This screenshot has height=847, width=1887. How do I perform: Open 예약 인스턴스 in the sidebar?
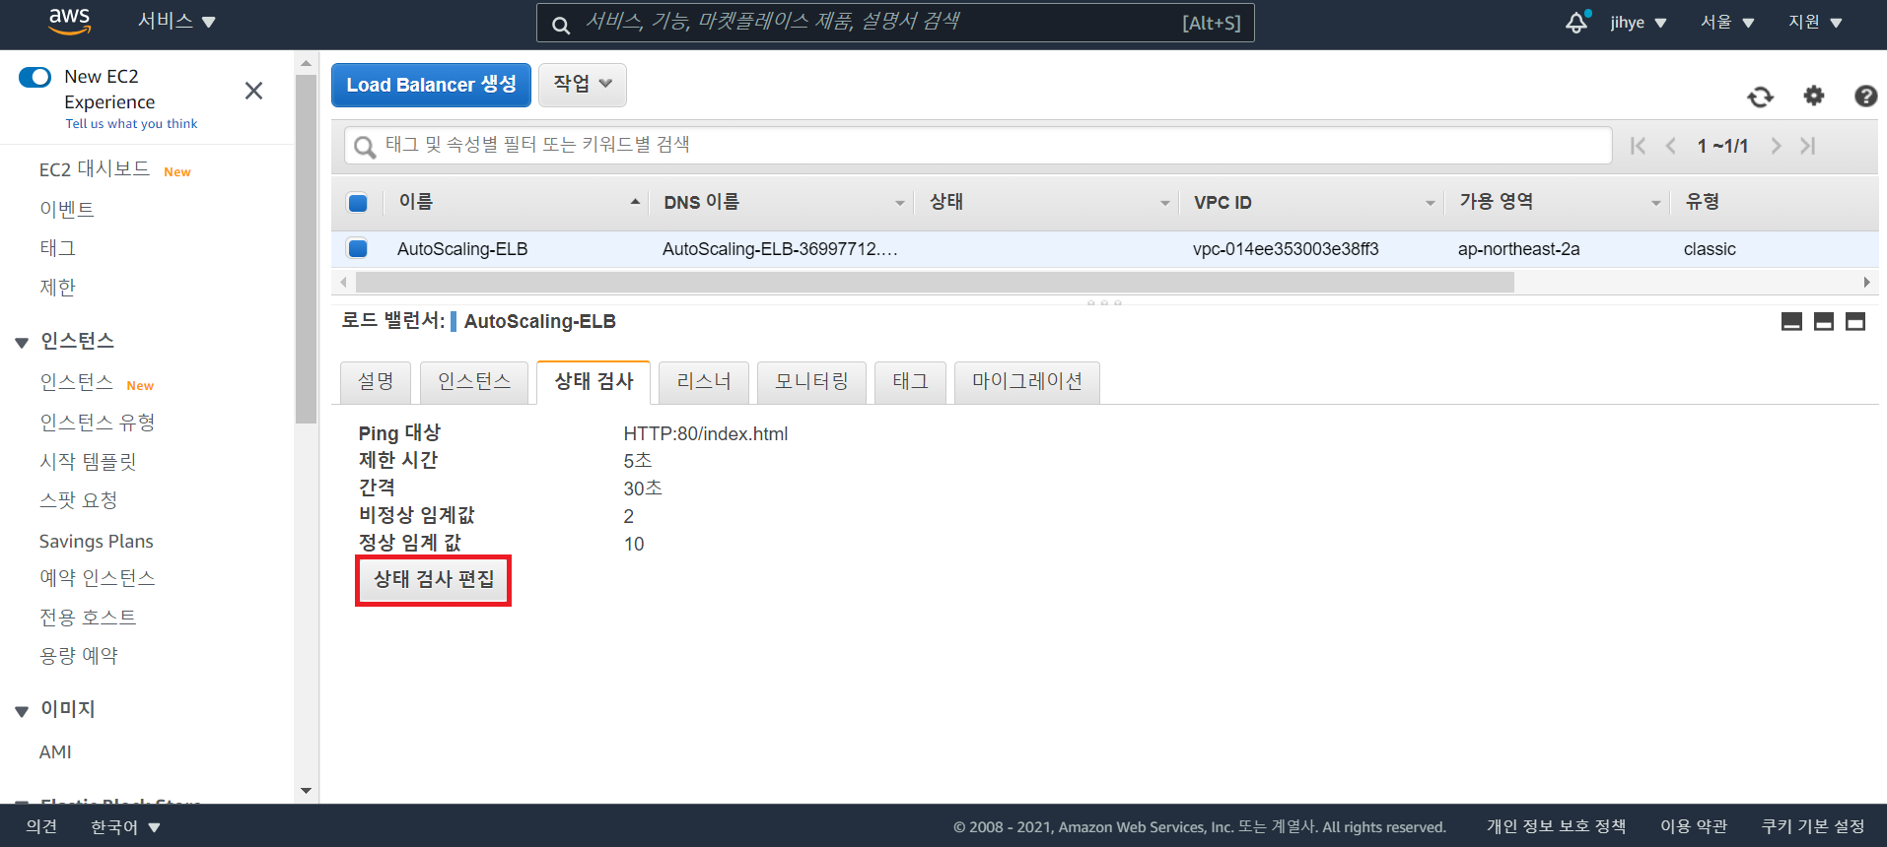(98, 578)
